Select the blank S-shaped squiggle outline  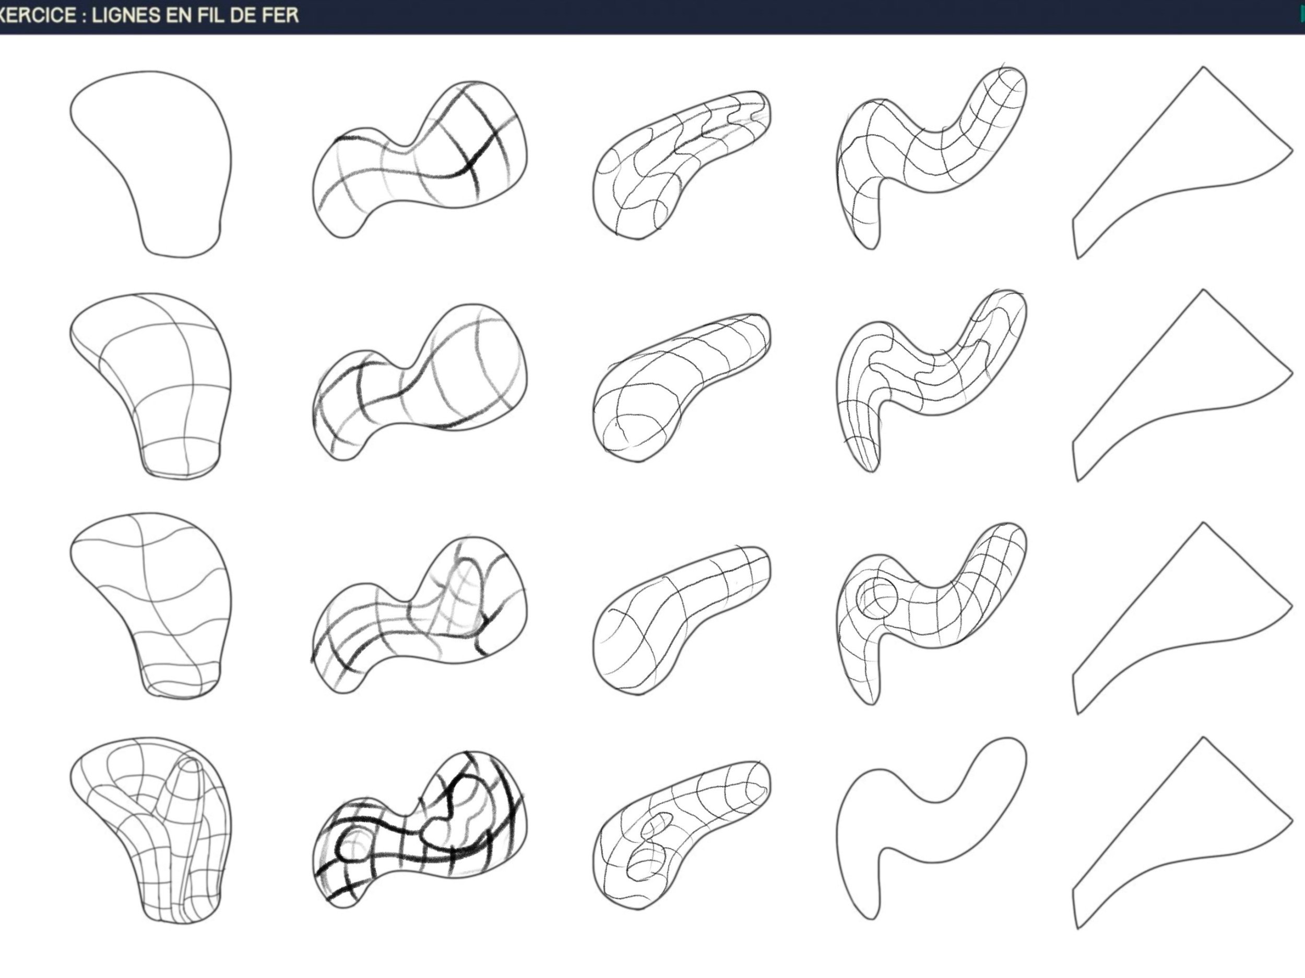coord(926,831)
